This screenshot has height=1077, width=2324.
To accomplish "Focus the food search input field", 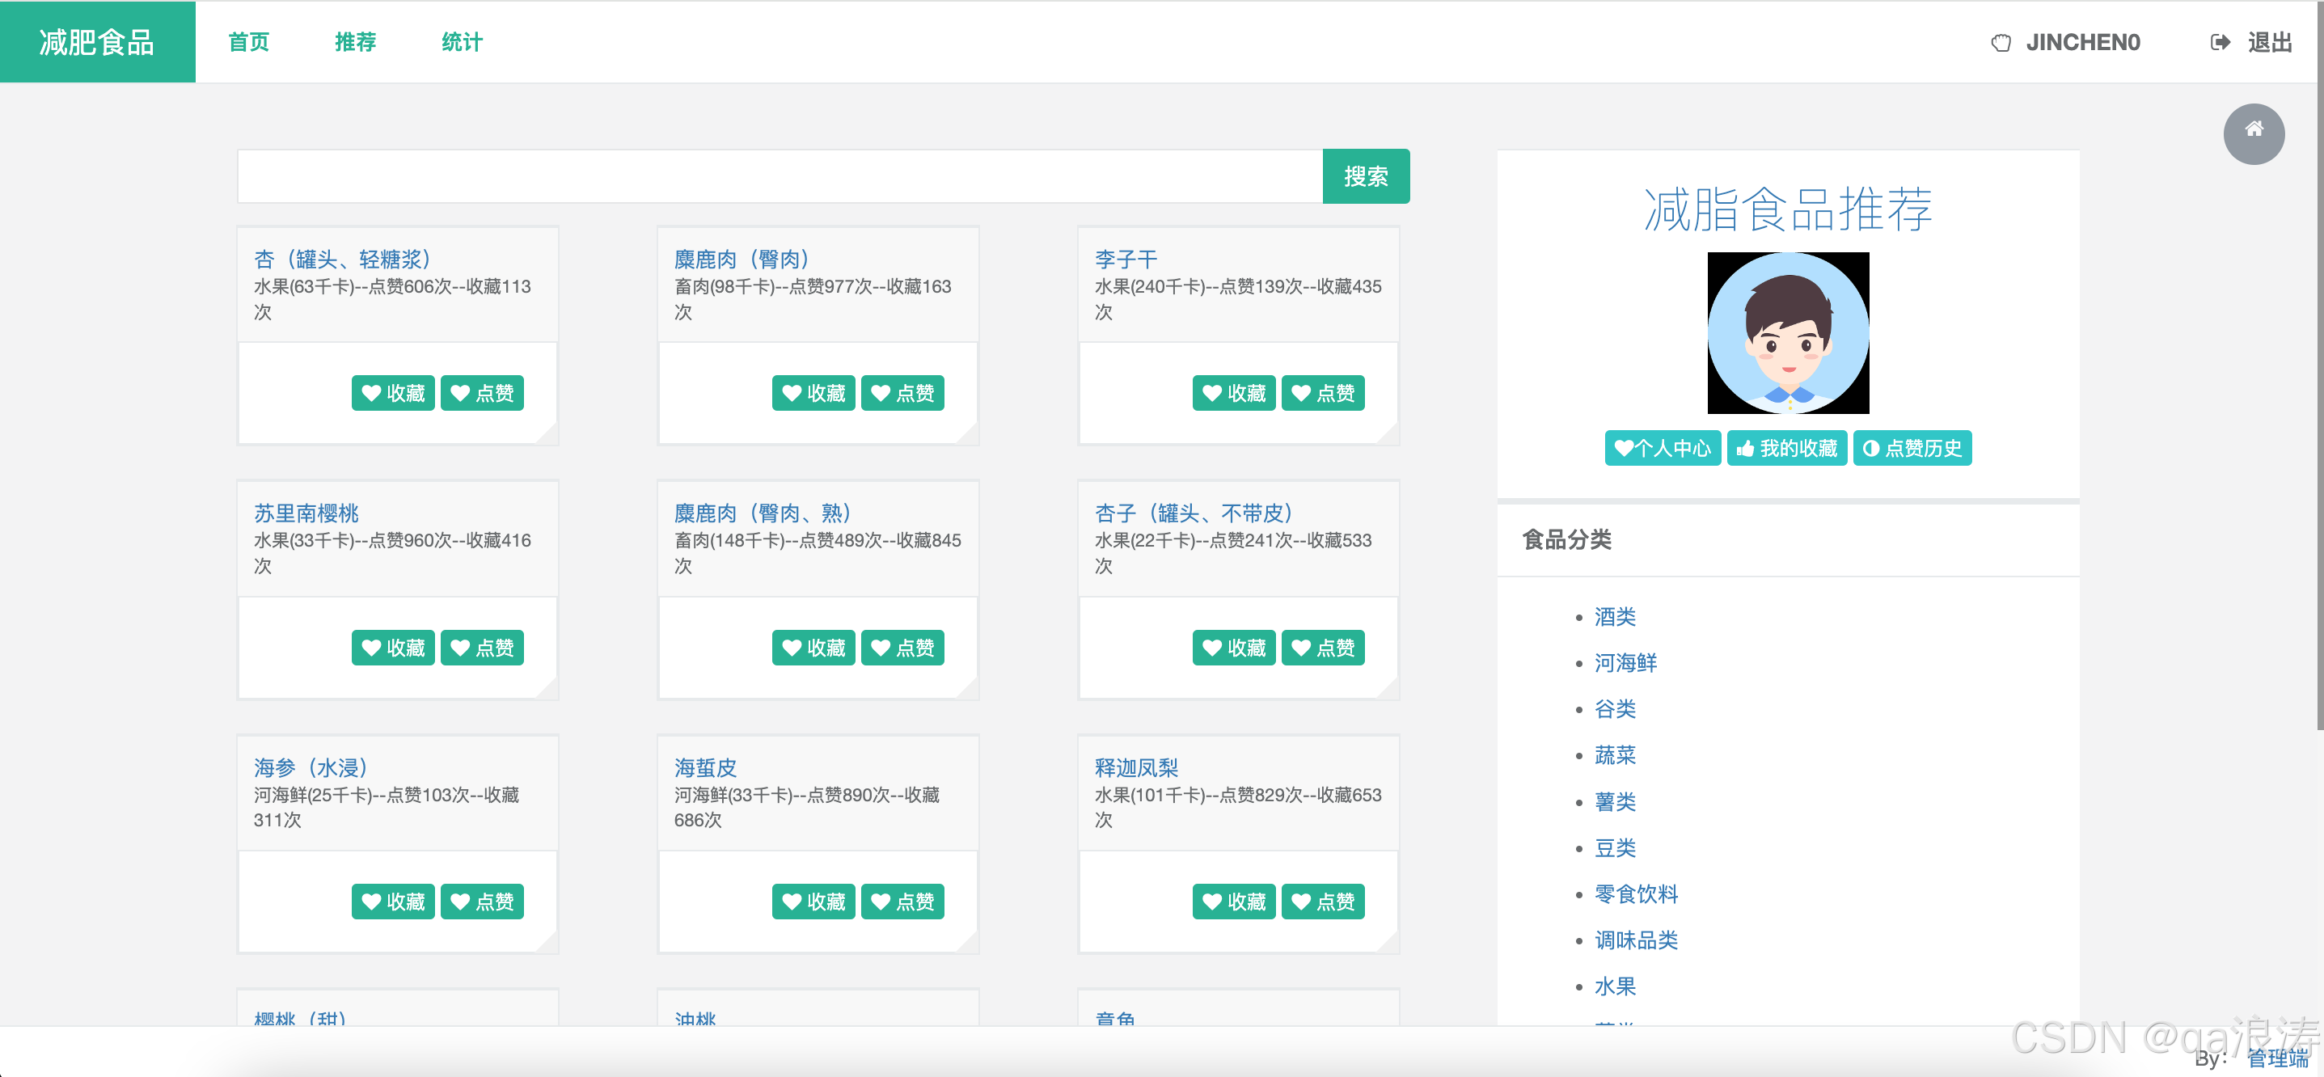I will click(x=780, y=176).
